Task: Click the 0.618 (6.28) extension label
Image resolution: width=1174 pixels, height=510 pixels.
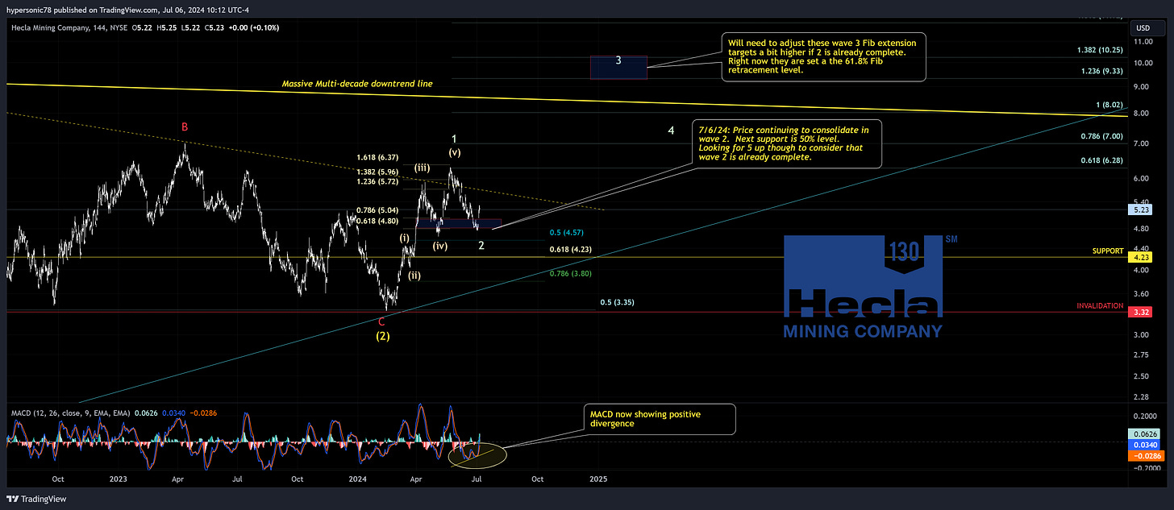Action: (x=1102, y=161)
